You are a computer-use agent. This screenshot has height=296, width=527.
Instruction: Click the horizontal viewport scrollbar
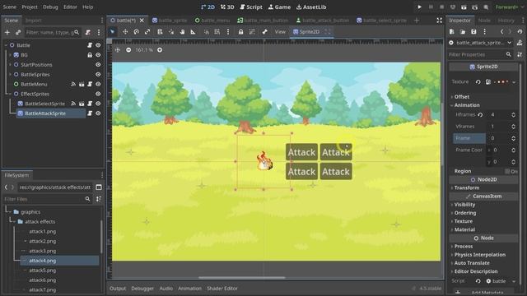point(241,278)
